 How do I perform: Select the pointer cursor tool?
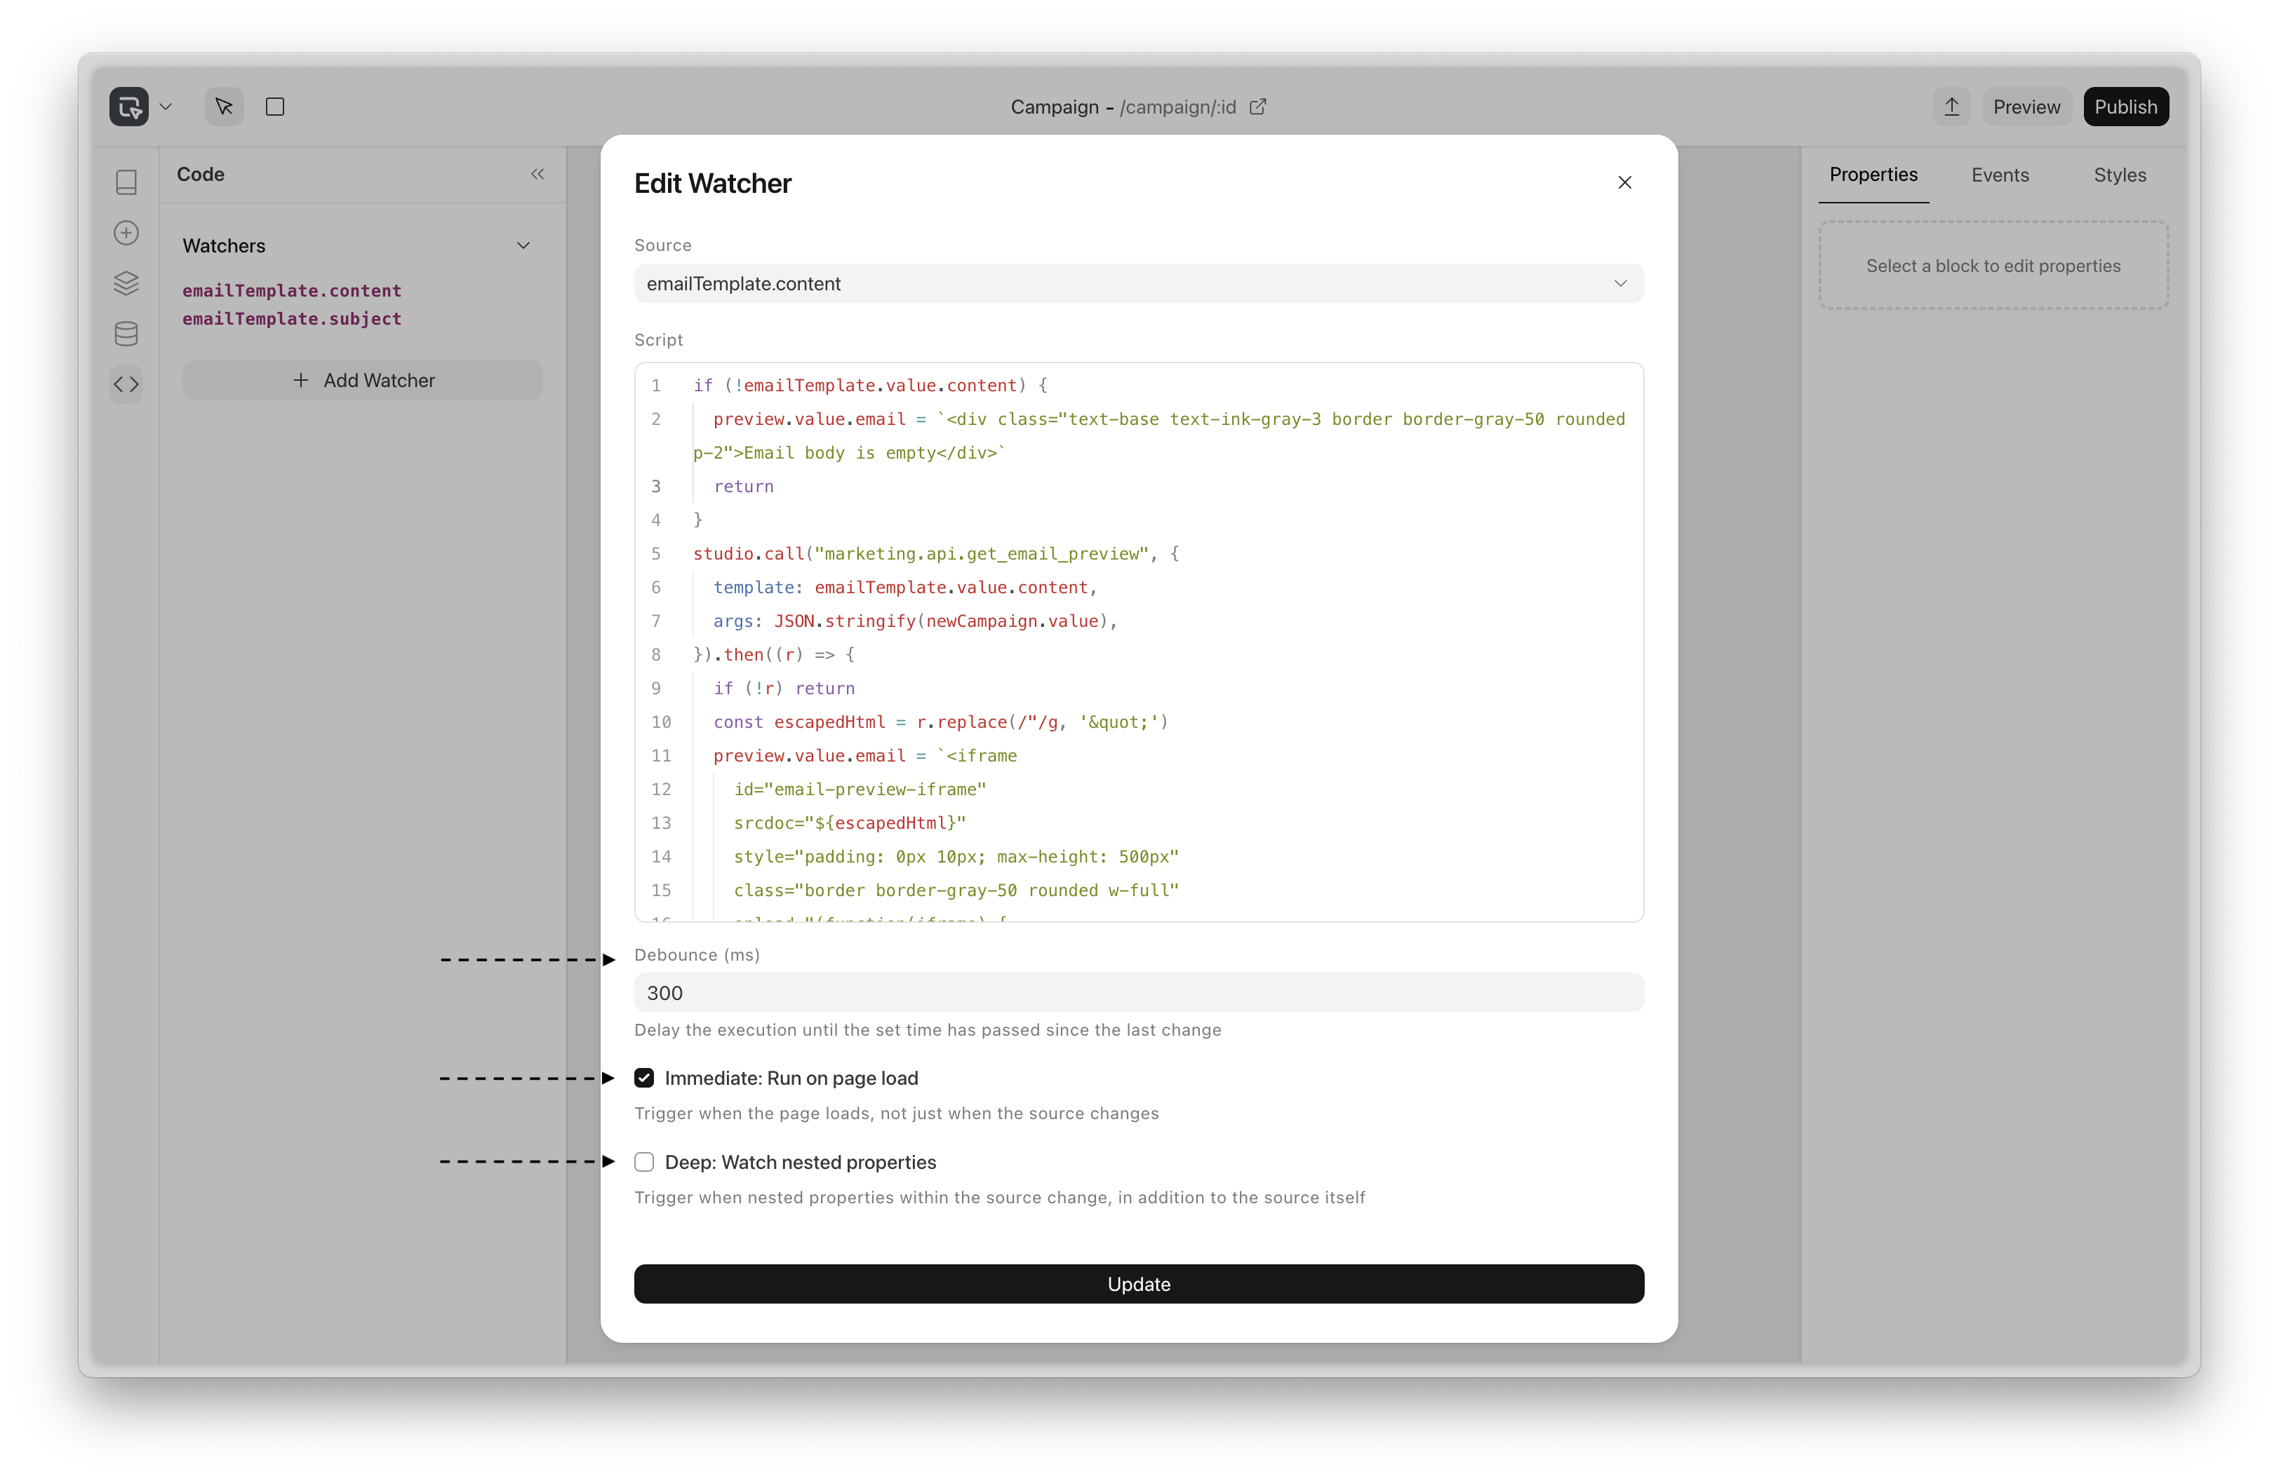(x=224, y=106)
